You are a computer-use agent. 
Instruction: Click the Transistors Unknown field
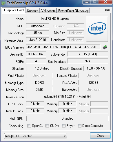point(76,40)
